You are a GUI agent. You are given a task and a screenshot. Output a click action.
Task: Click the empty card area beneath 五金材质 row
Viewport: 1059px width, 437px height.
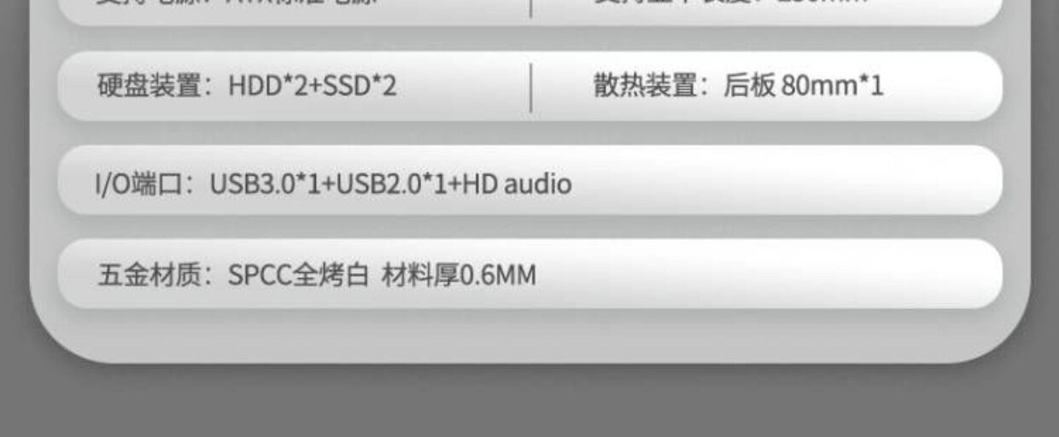click(x=529, y=335)
